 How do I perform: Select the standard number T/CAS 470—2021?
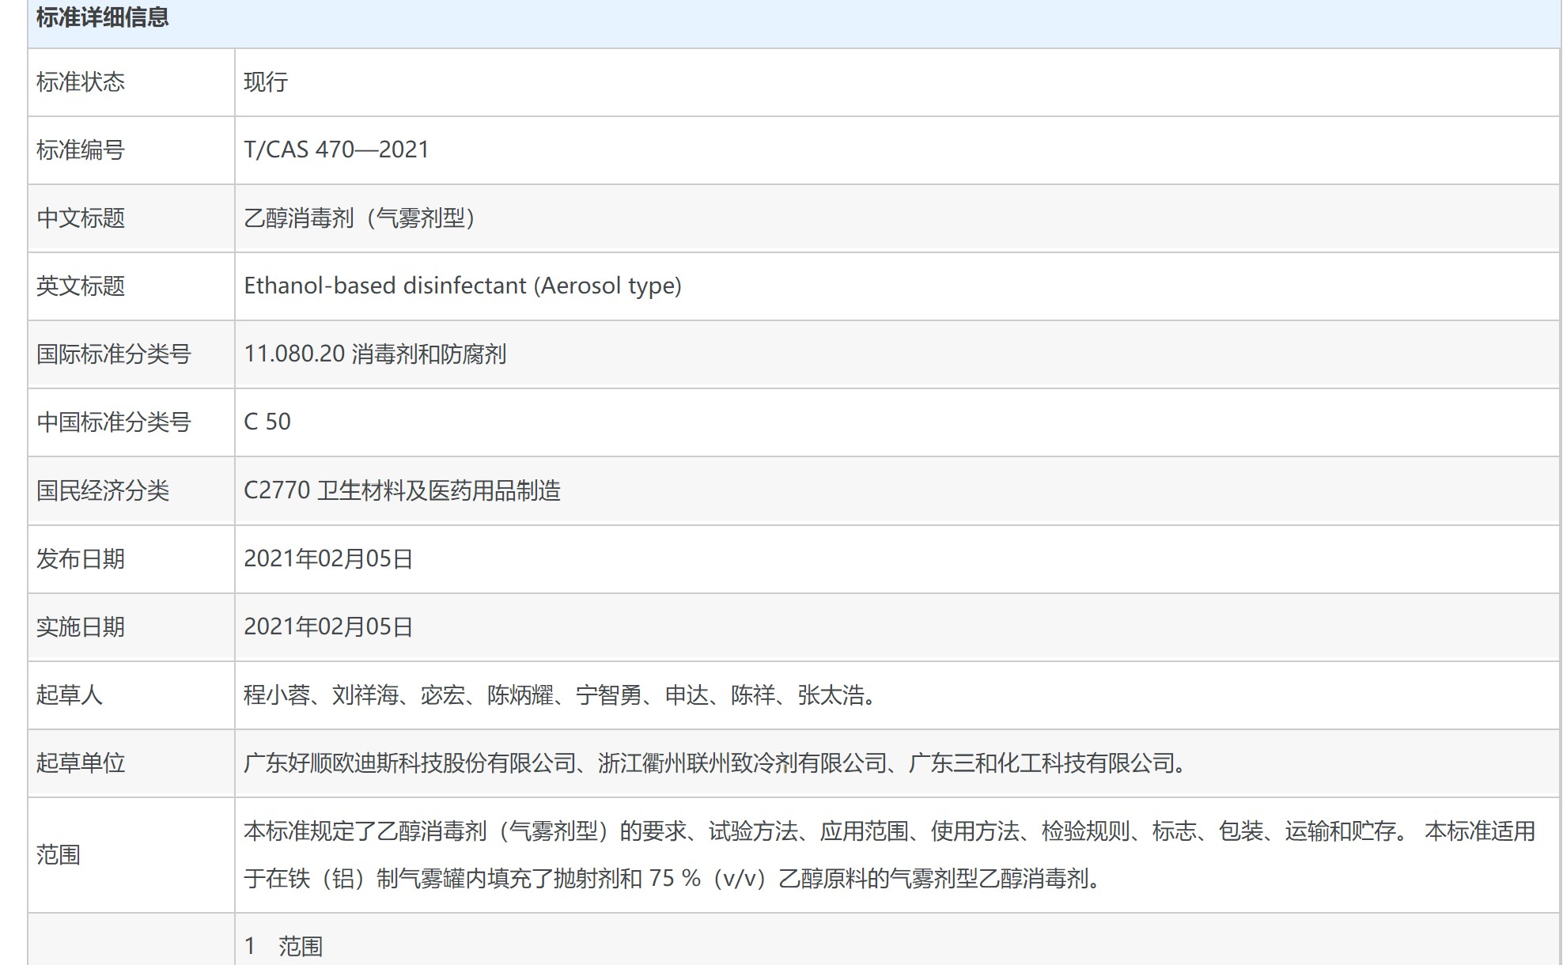[x=336, y=150]
